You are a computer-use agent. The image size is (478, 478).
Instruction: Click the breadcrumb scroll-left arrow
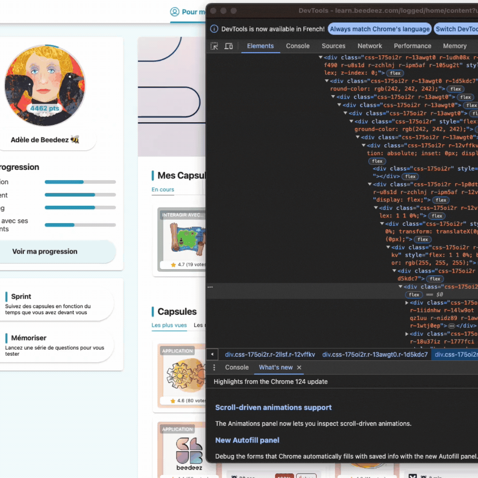point(212,355)
